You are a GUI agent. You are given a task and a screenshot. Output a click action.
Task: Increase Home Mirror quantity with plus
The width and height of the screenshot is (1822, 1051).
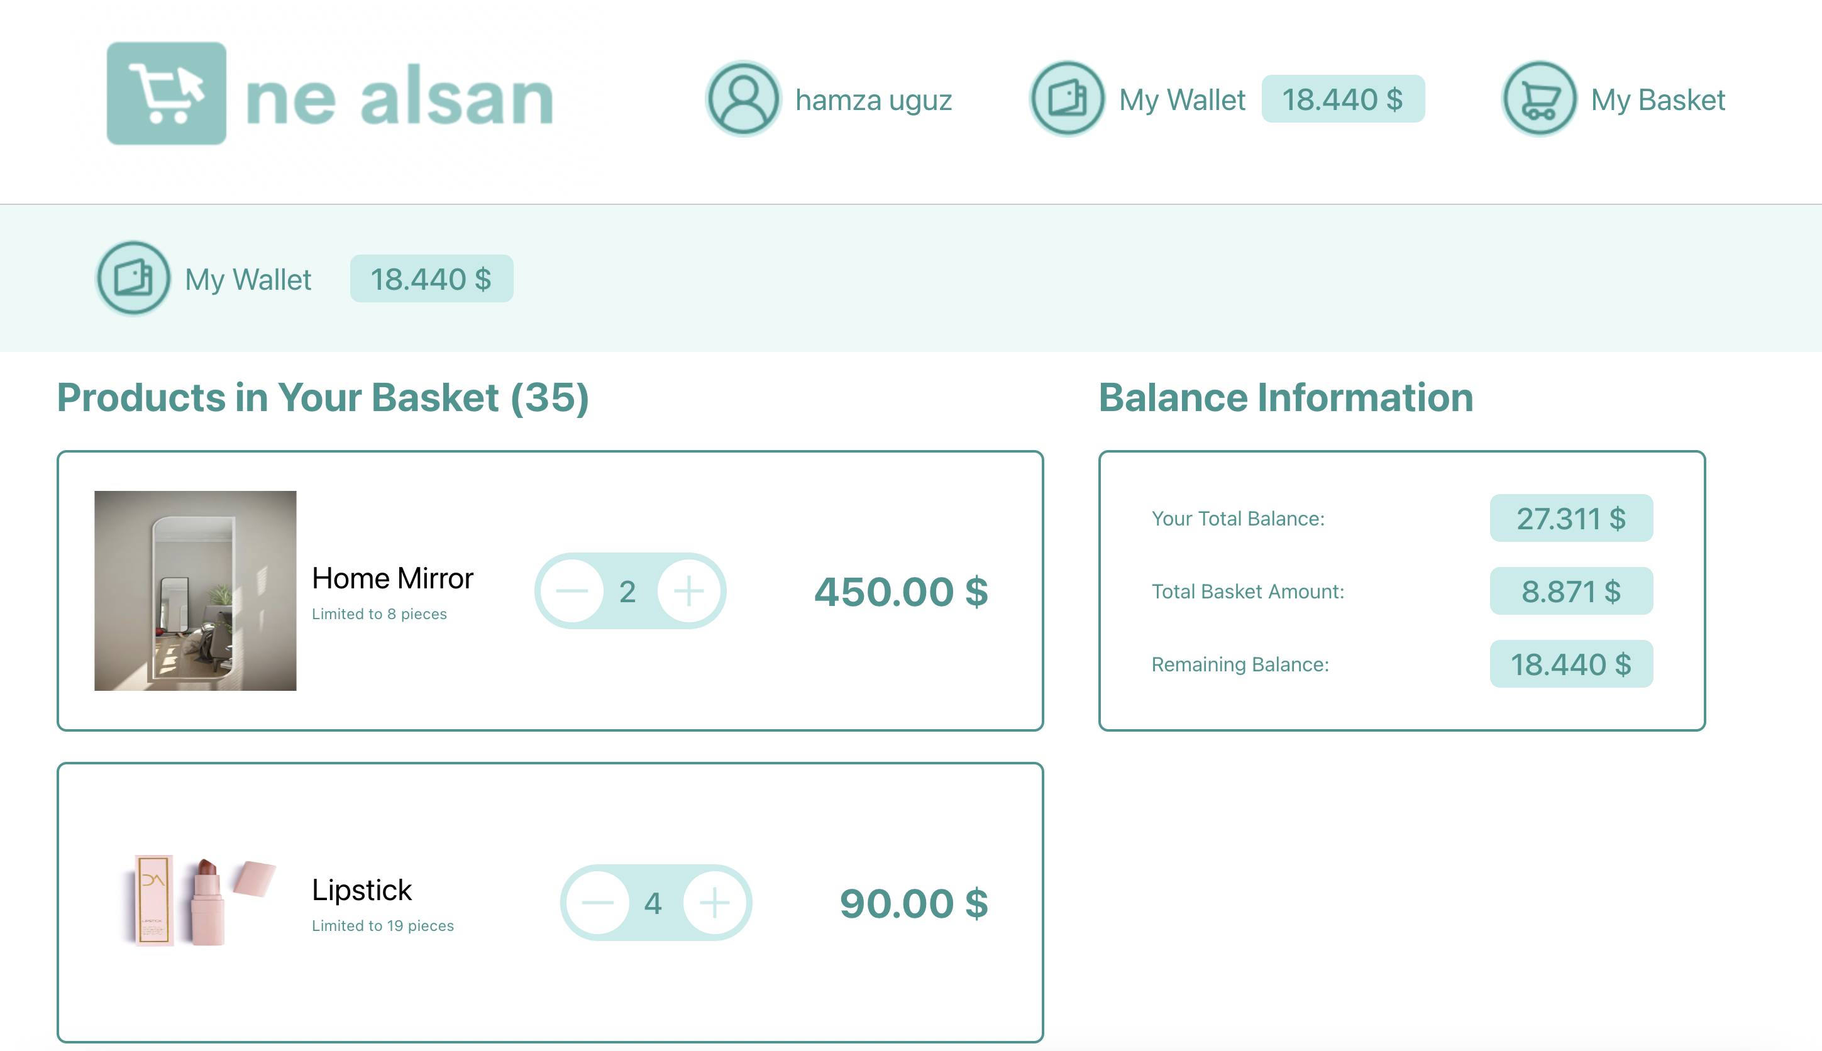click(x=688, y=591)
